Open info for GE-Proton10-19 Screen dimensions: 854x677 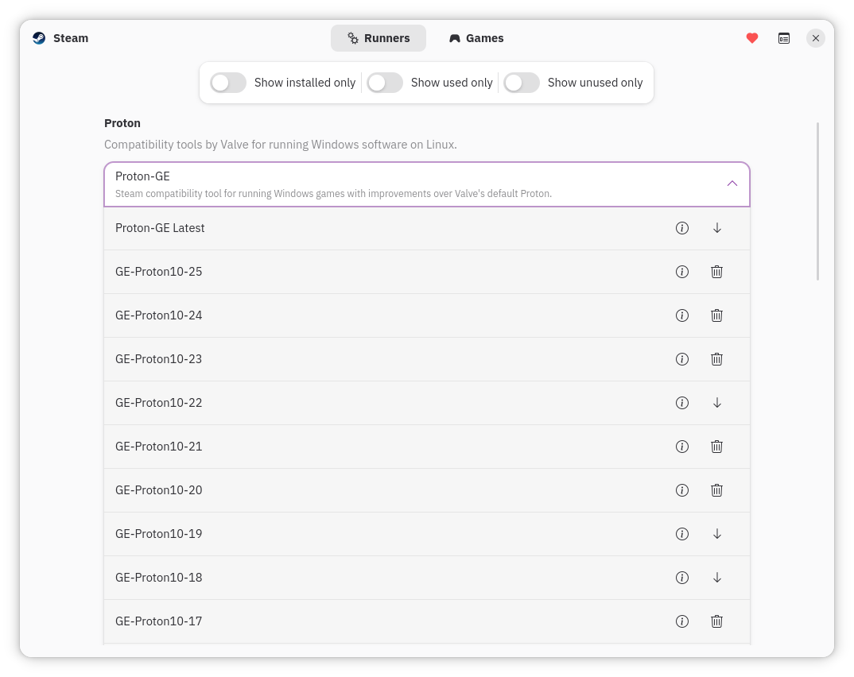click(681, 534)
